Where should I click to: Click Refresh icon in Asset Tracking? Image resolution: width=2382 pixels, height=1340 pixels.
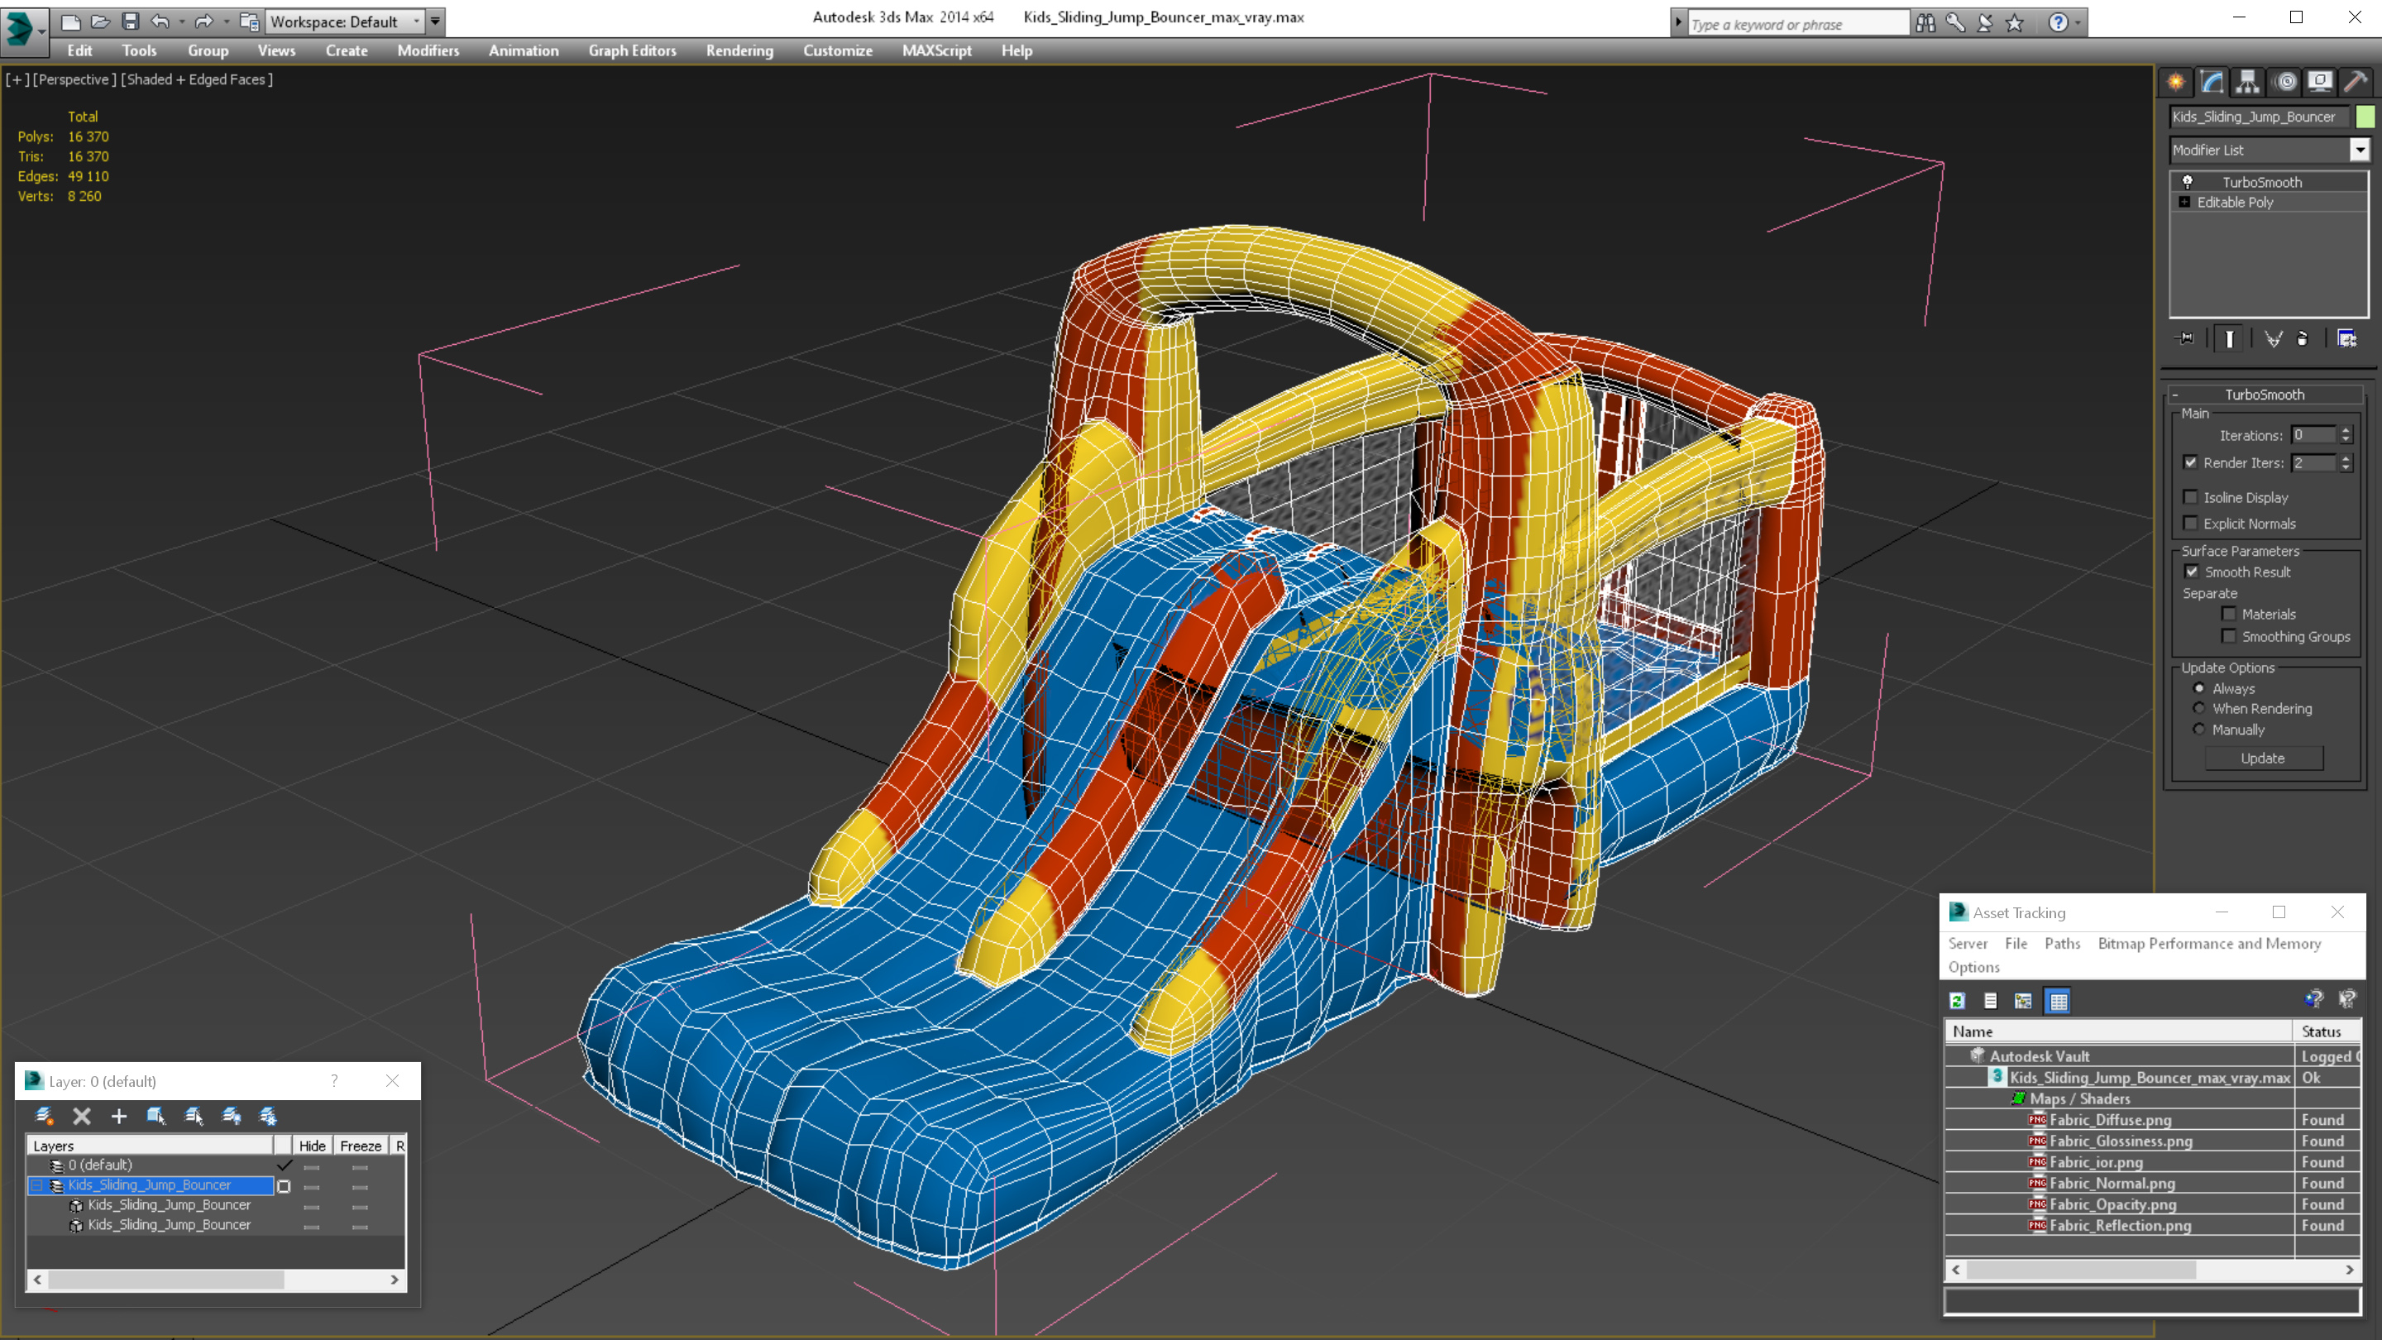pyautogui.click(x=1957, y=1001)
